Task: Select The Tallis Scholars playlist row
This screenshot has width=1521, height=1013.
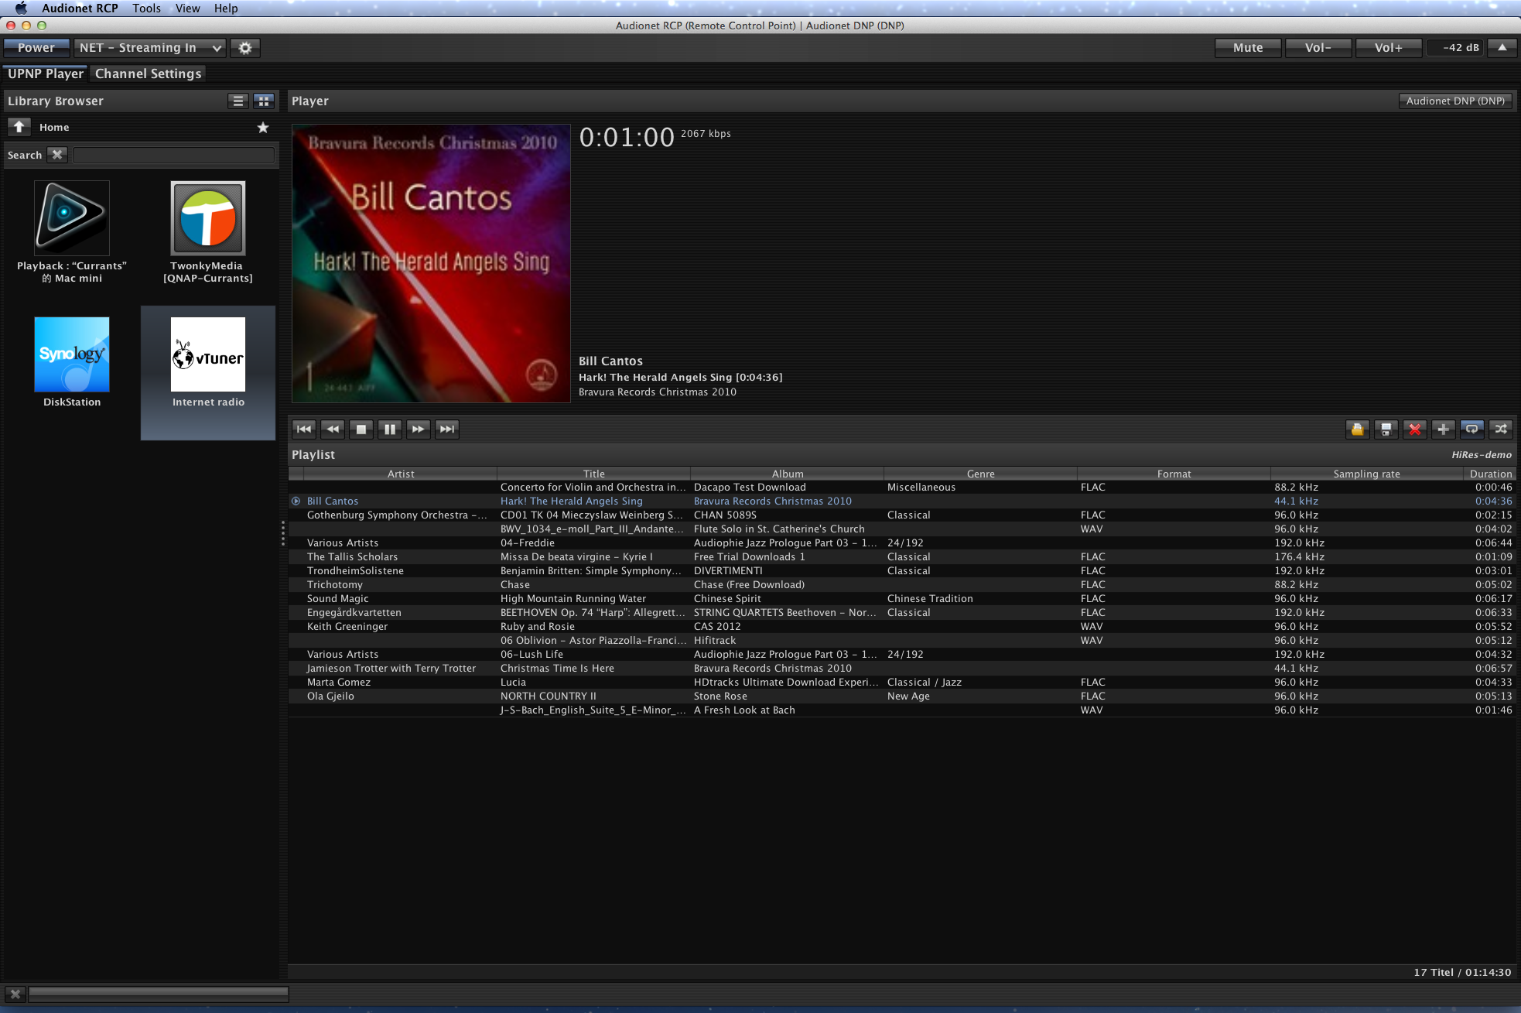Action: pos(902,557)
